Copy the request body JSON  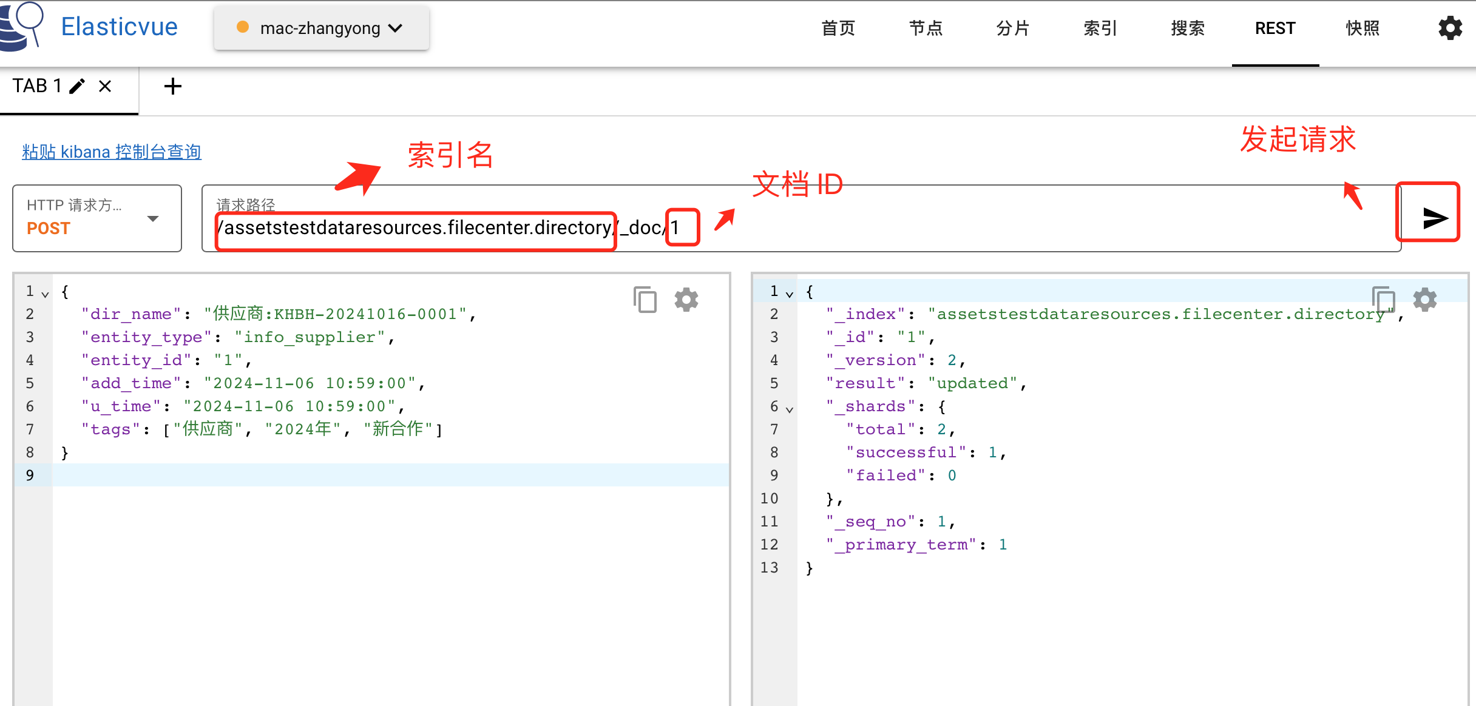pyautogui.click(x=645, y=298)
